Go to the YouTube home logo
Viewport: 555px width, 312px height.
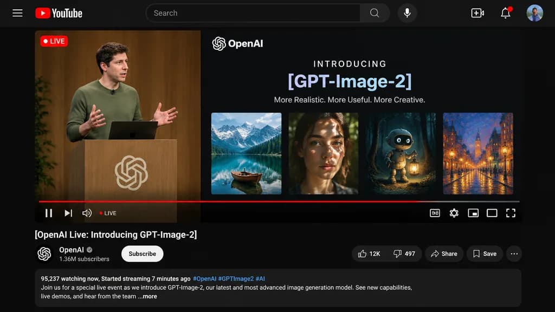point(59,13)
